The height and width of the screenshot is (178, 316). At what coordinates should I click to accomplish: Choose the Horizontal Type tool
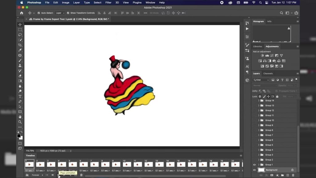(20, 96)
